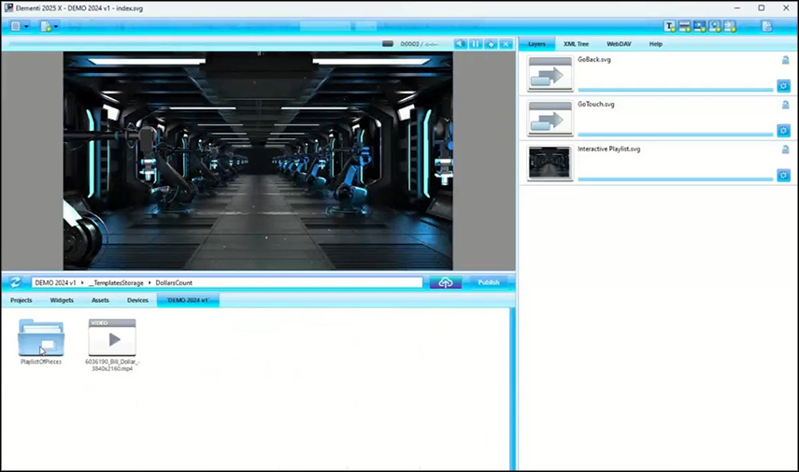Open settings gear for Interactive Playlist.svg layer

click(783, 175)
